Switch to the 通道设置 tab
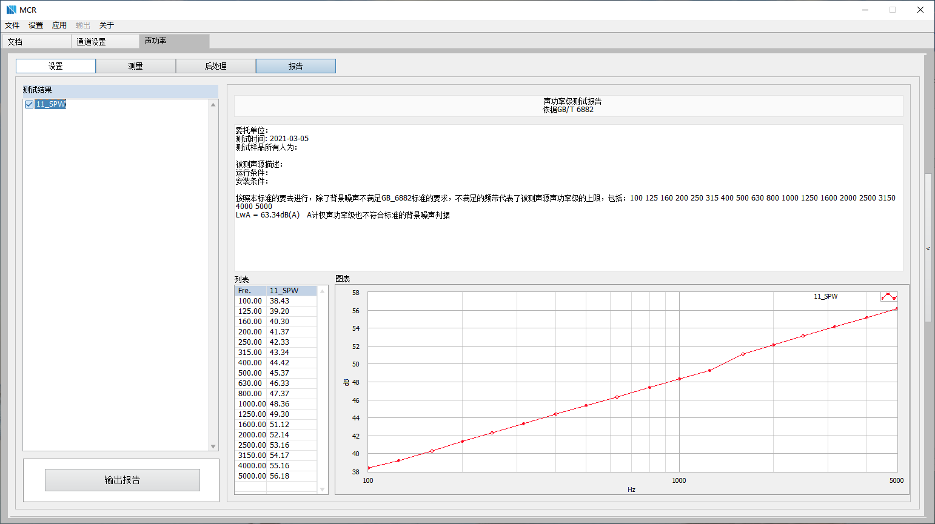The height and width of the screenshot is (524, 935). [x=92, y=42]
